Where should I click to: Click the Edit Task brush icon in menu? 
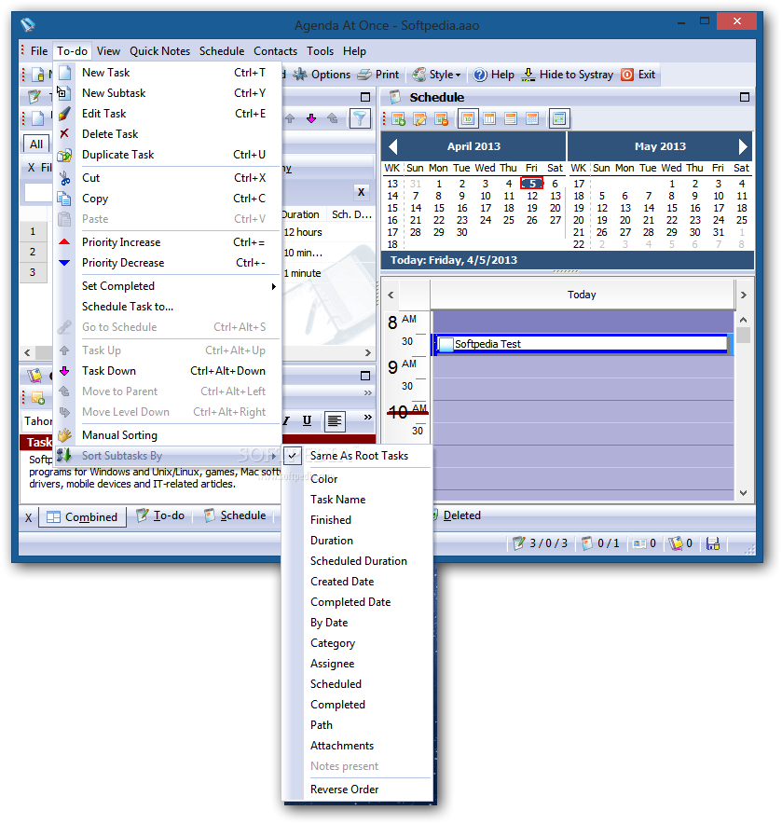tap(64, 114)
